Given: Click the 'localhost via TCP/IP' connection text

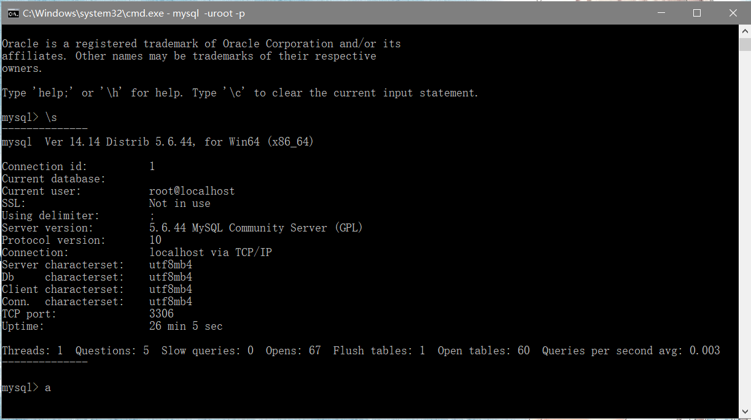Looking at the screenshot, I should click(x=210, y=252).
